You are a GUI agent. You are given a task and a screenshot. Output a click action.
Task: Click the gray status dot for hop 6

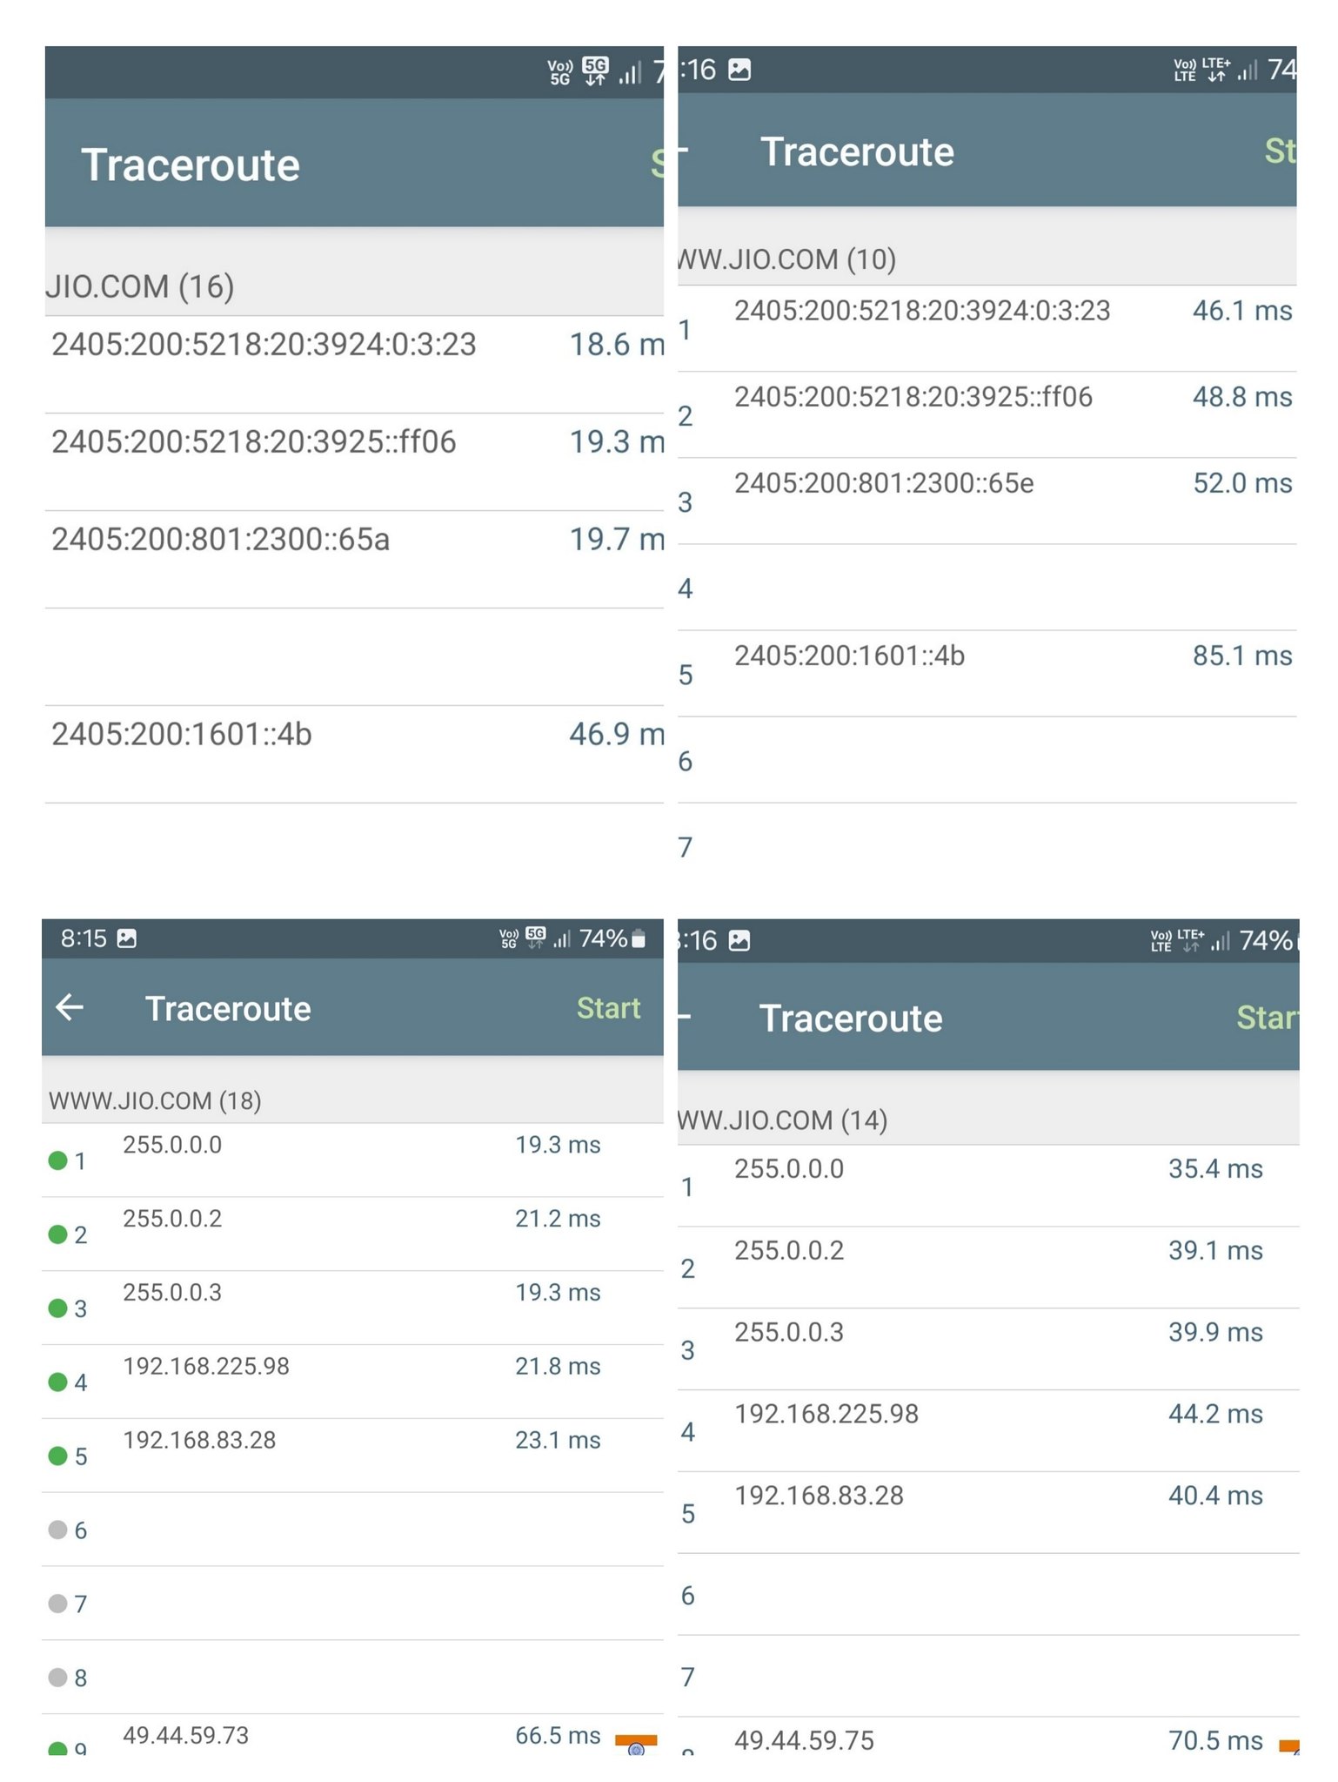58,1530
